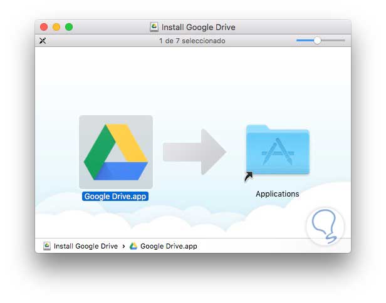The image size is (386, 303).
Task: Minimize the window with the yellow button
Action: tap(56, 27)
